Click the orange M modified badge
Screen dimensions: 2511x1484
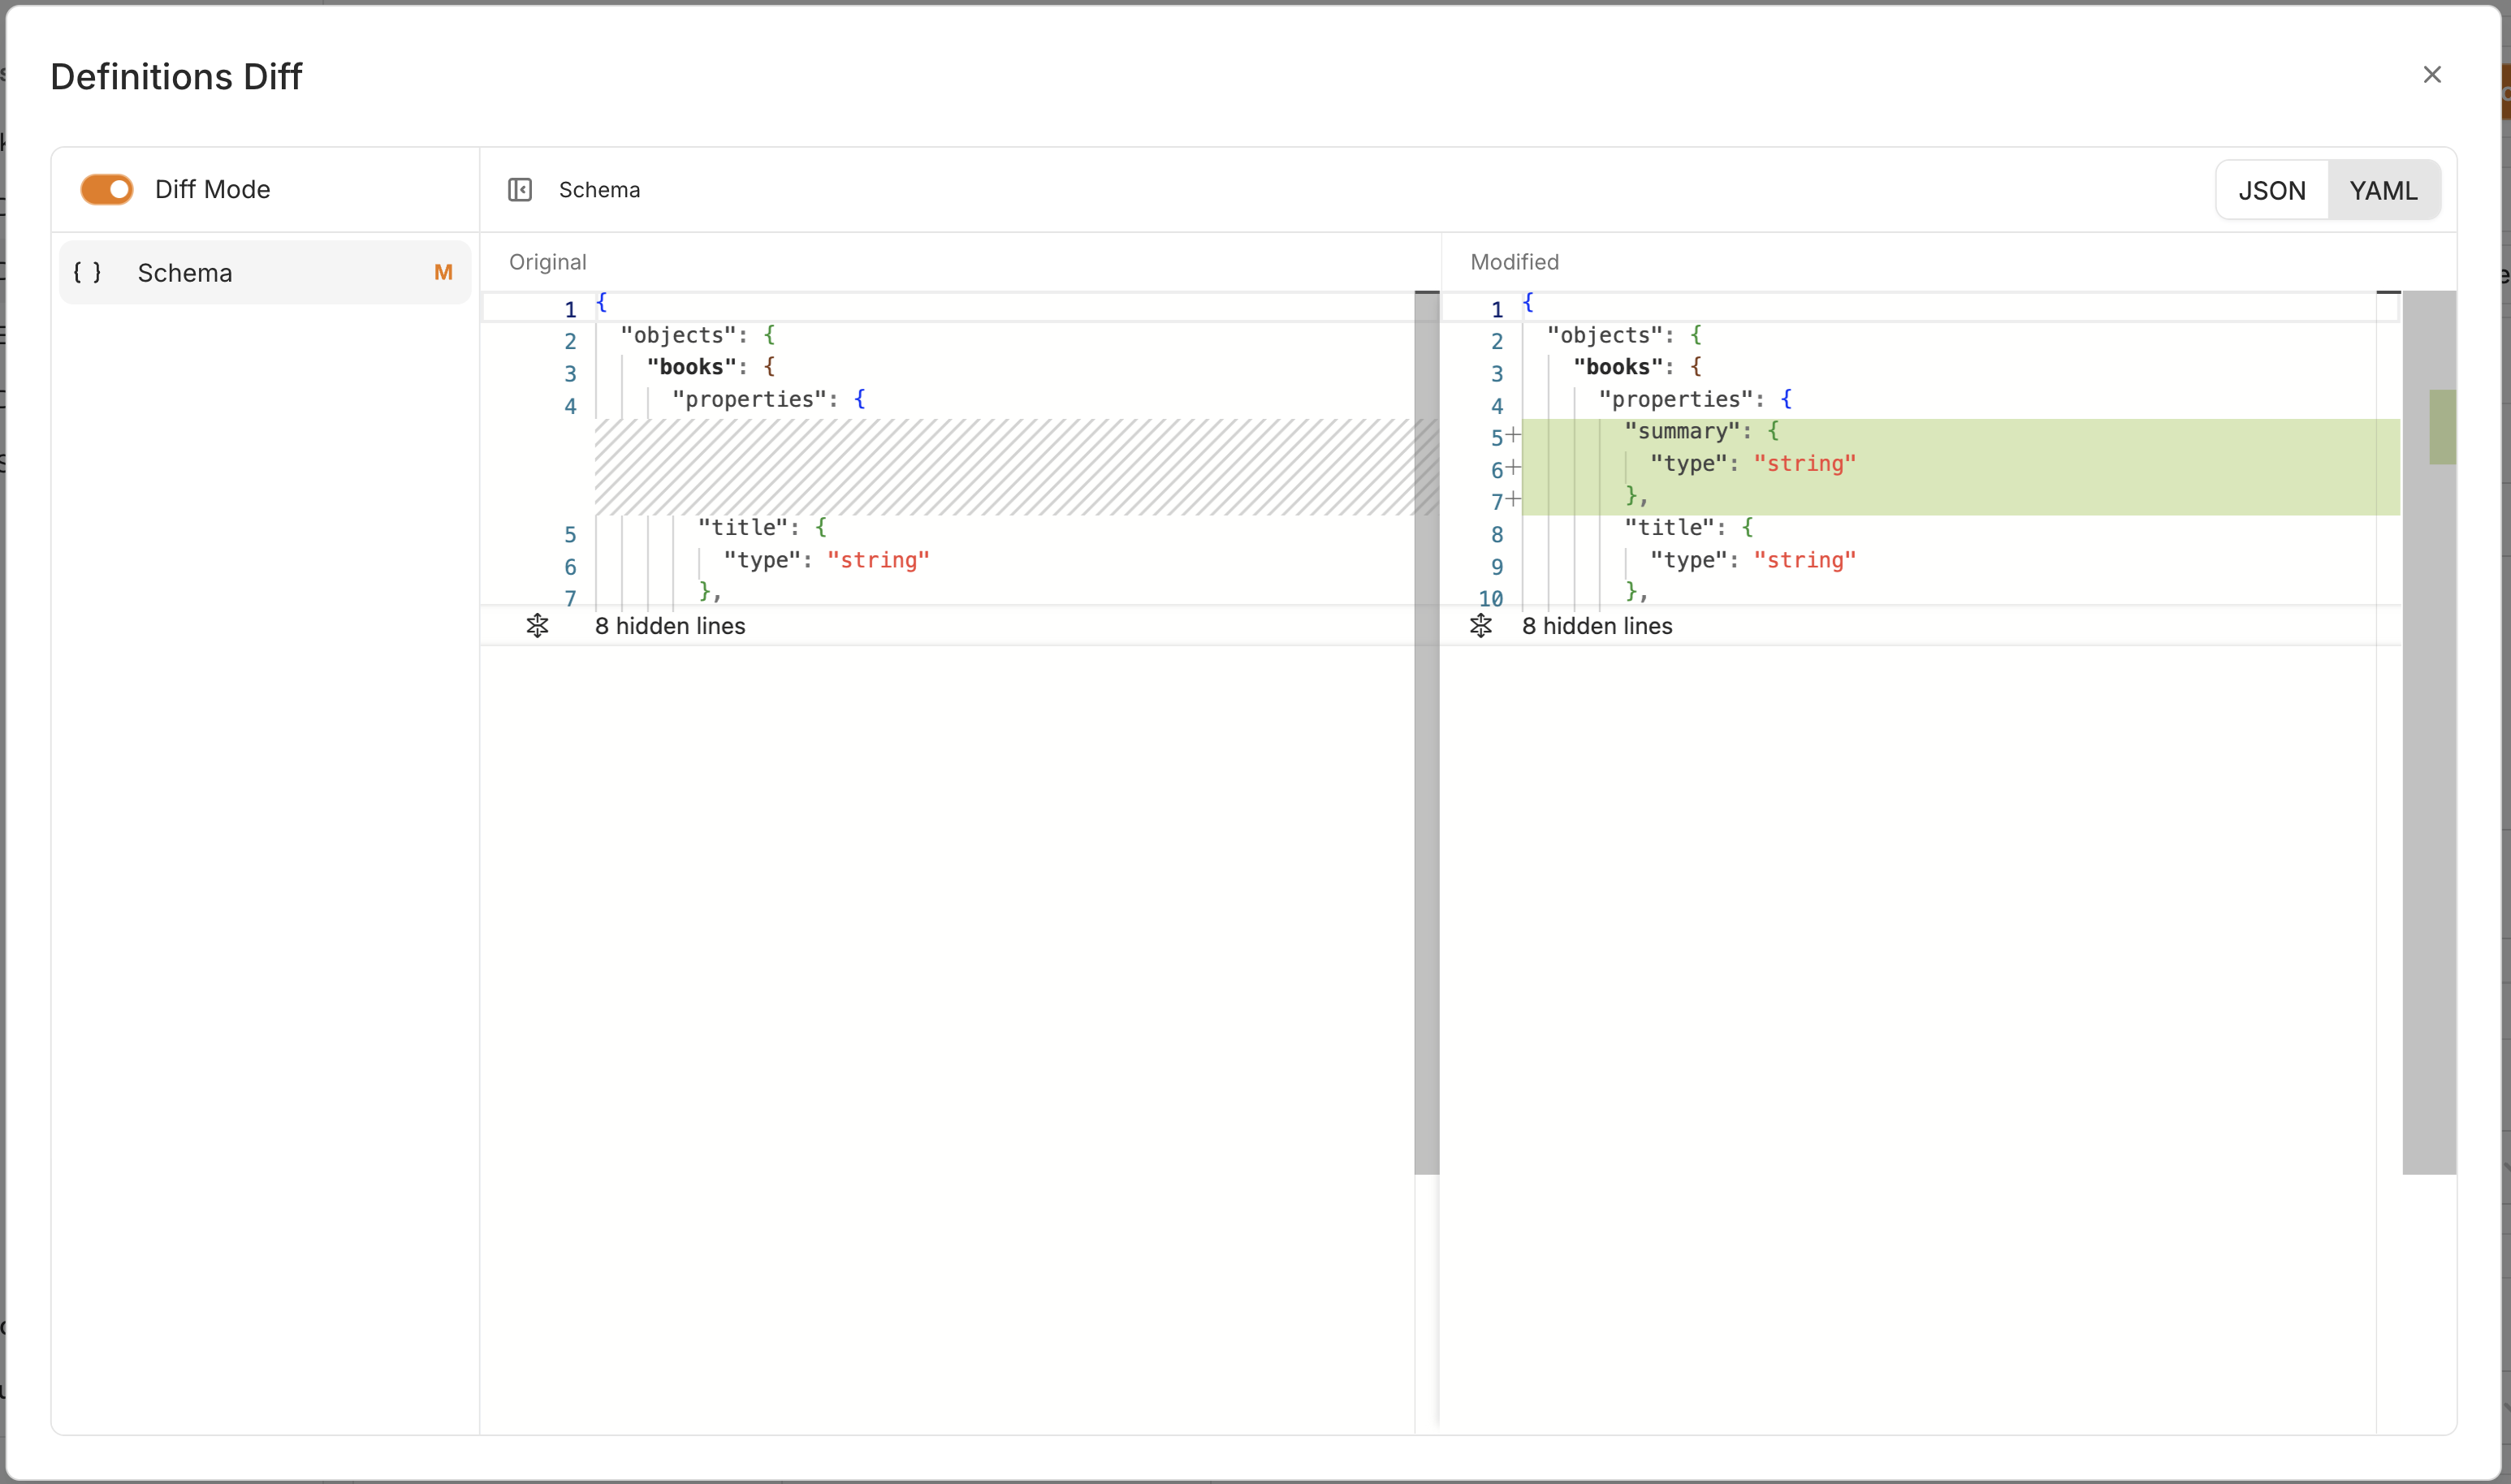pyautogui.click(x=443, y=272)
